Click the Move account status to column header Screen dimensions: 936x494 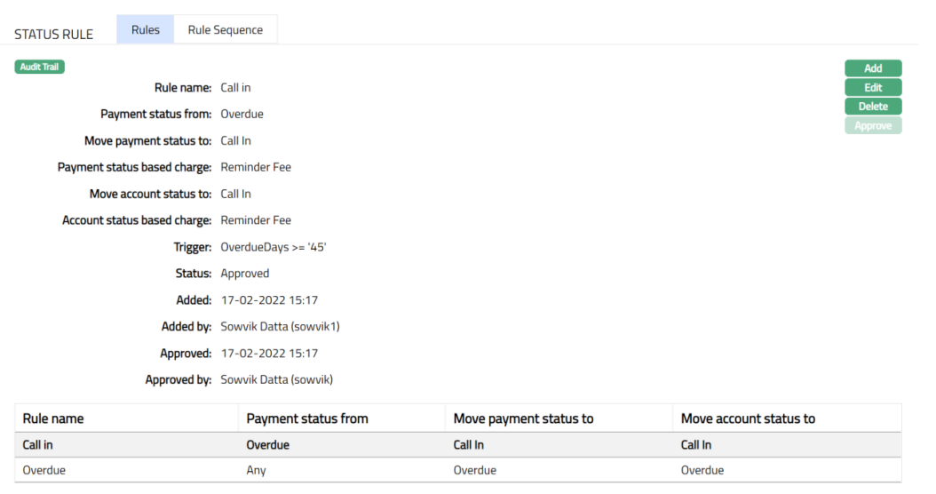[748, 418]
